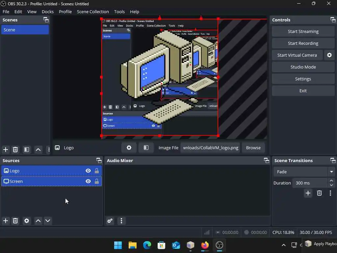Increase transition duration with up arrow
337x253 pixels.
pos(331,181)
